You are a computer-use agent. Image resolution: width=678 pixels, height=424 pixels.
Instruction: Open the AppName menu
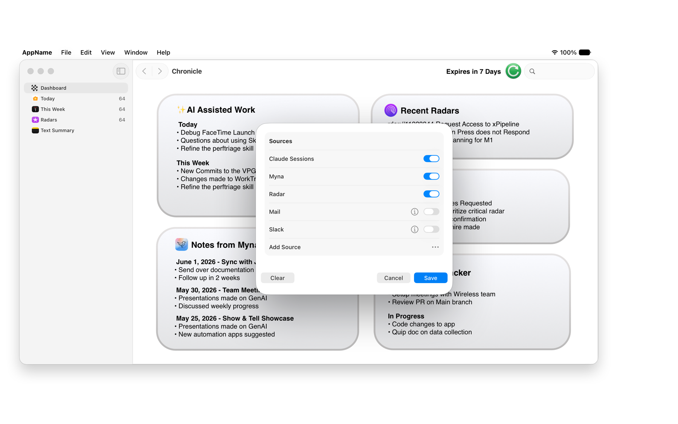37,52
